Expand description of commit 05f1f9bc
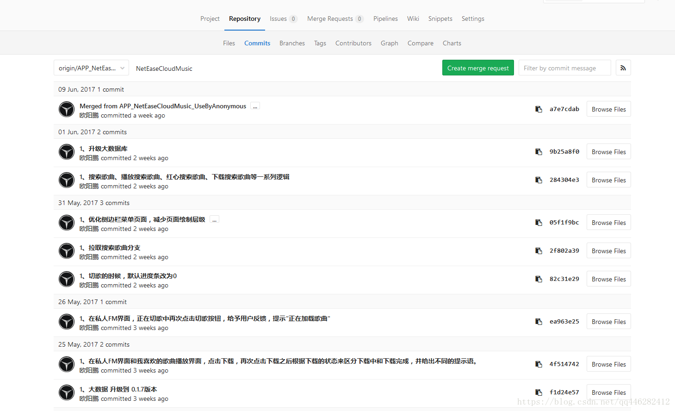This screenshot has height=411, width=675. (214, 219)
